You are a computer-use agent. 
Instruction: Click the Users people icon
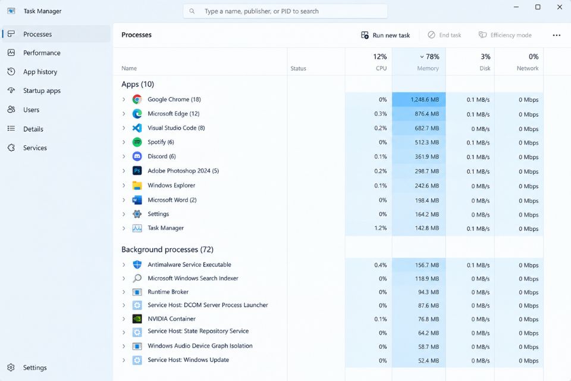11,110
